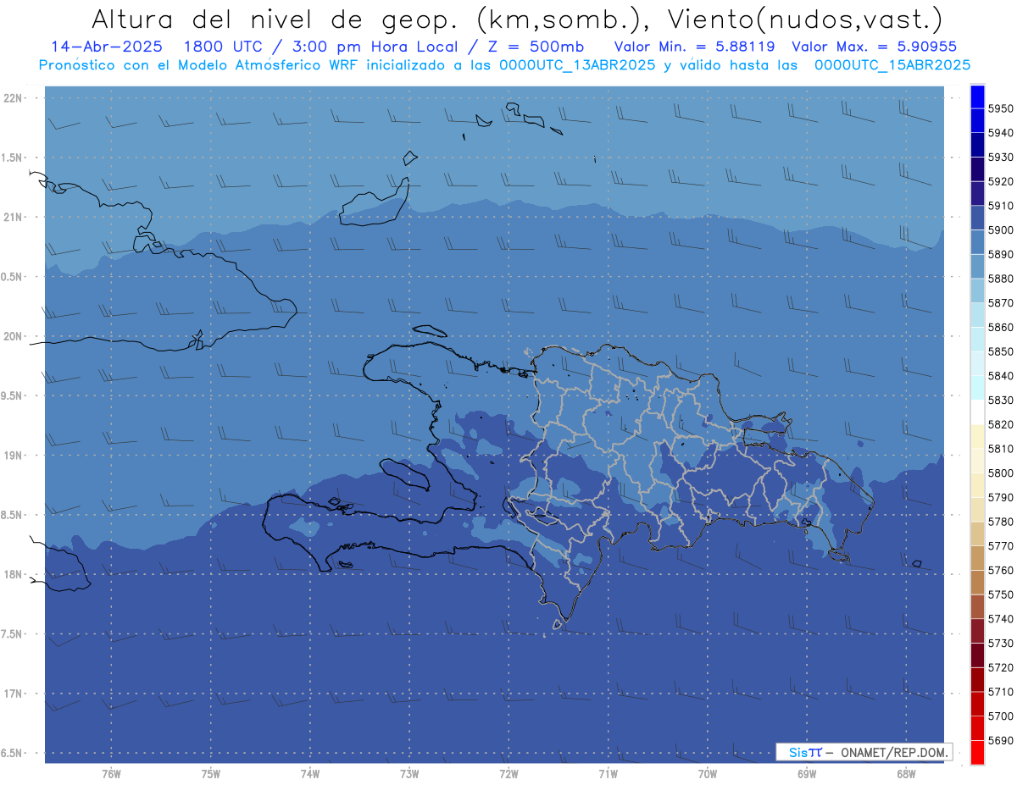Click 'Valor Max. = 5.90955'
1017x785 pixels.
(x=874, y=47)
